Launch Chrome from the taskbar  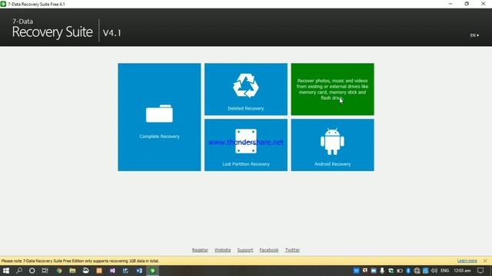tap(59, 271)
